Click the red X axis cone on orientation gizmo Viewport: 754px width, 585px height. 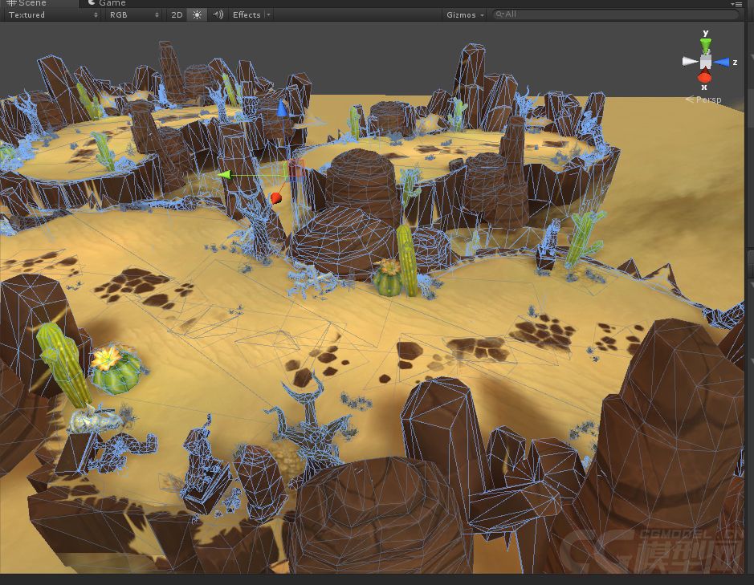click(704, 76)
